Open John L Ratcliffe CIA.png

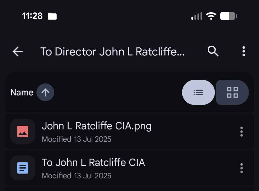point(97,126)
